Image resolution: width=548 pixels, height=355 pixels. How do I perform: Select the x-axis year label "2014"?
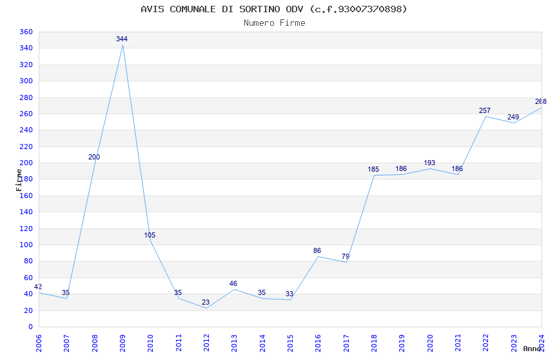[262, 343]
